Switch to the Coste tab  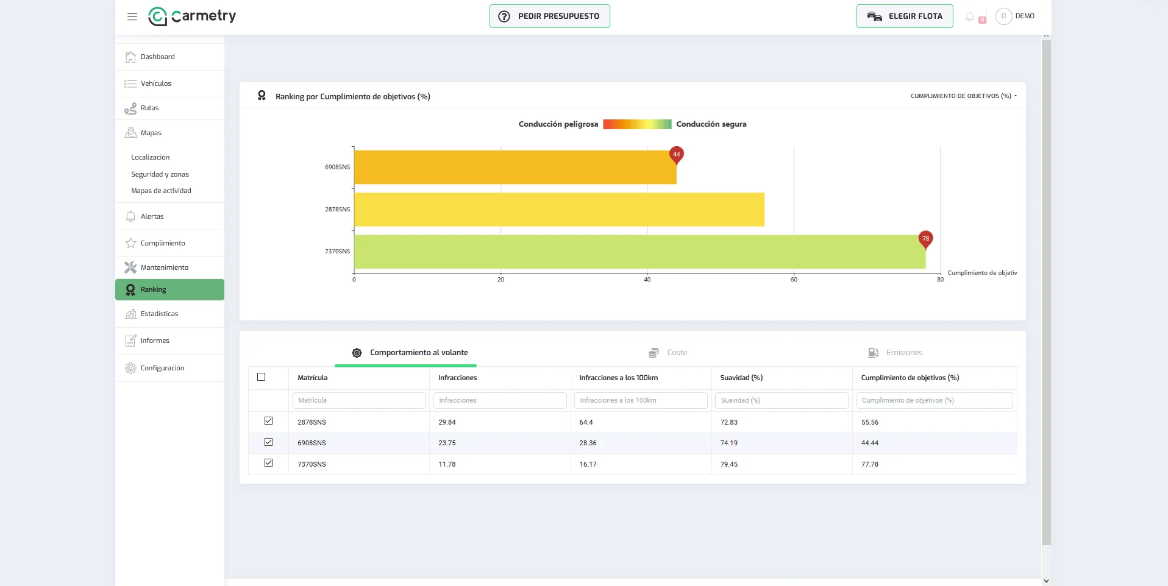(668, 353)
